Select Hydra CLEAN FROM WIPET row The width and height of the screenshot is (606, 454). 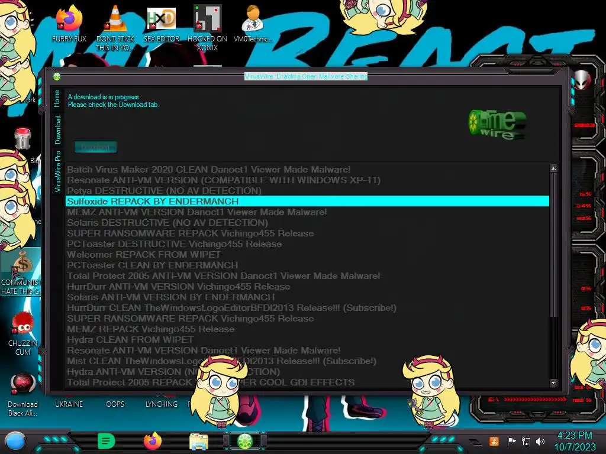click(307, 340)
